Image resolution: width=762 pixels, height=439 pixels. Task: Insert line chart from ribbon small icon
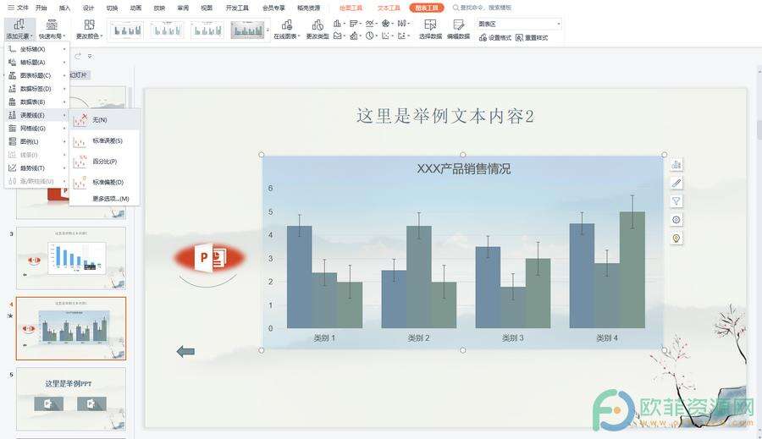(x=370, y=24)
